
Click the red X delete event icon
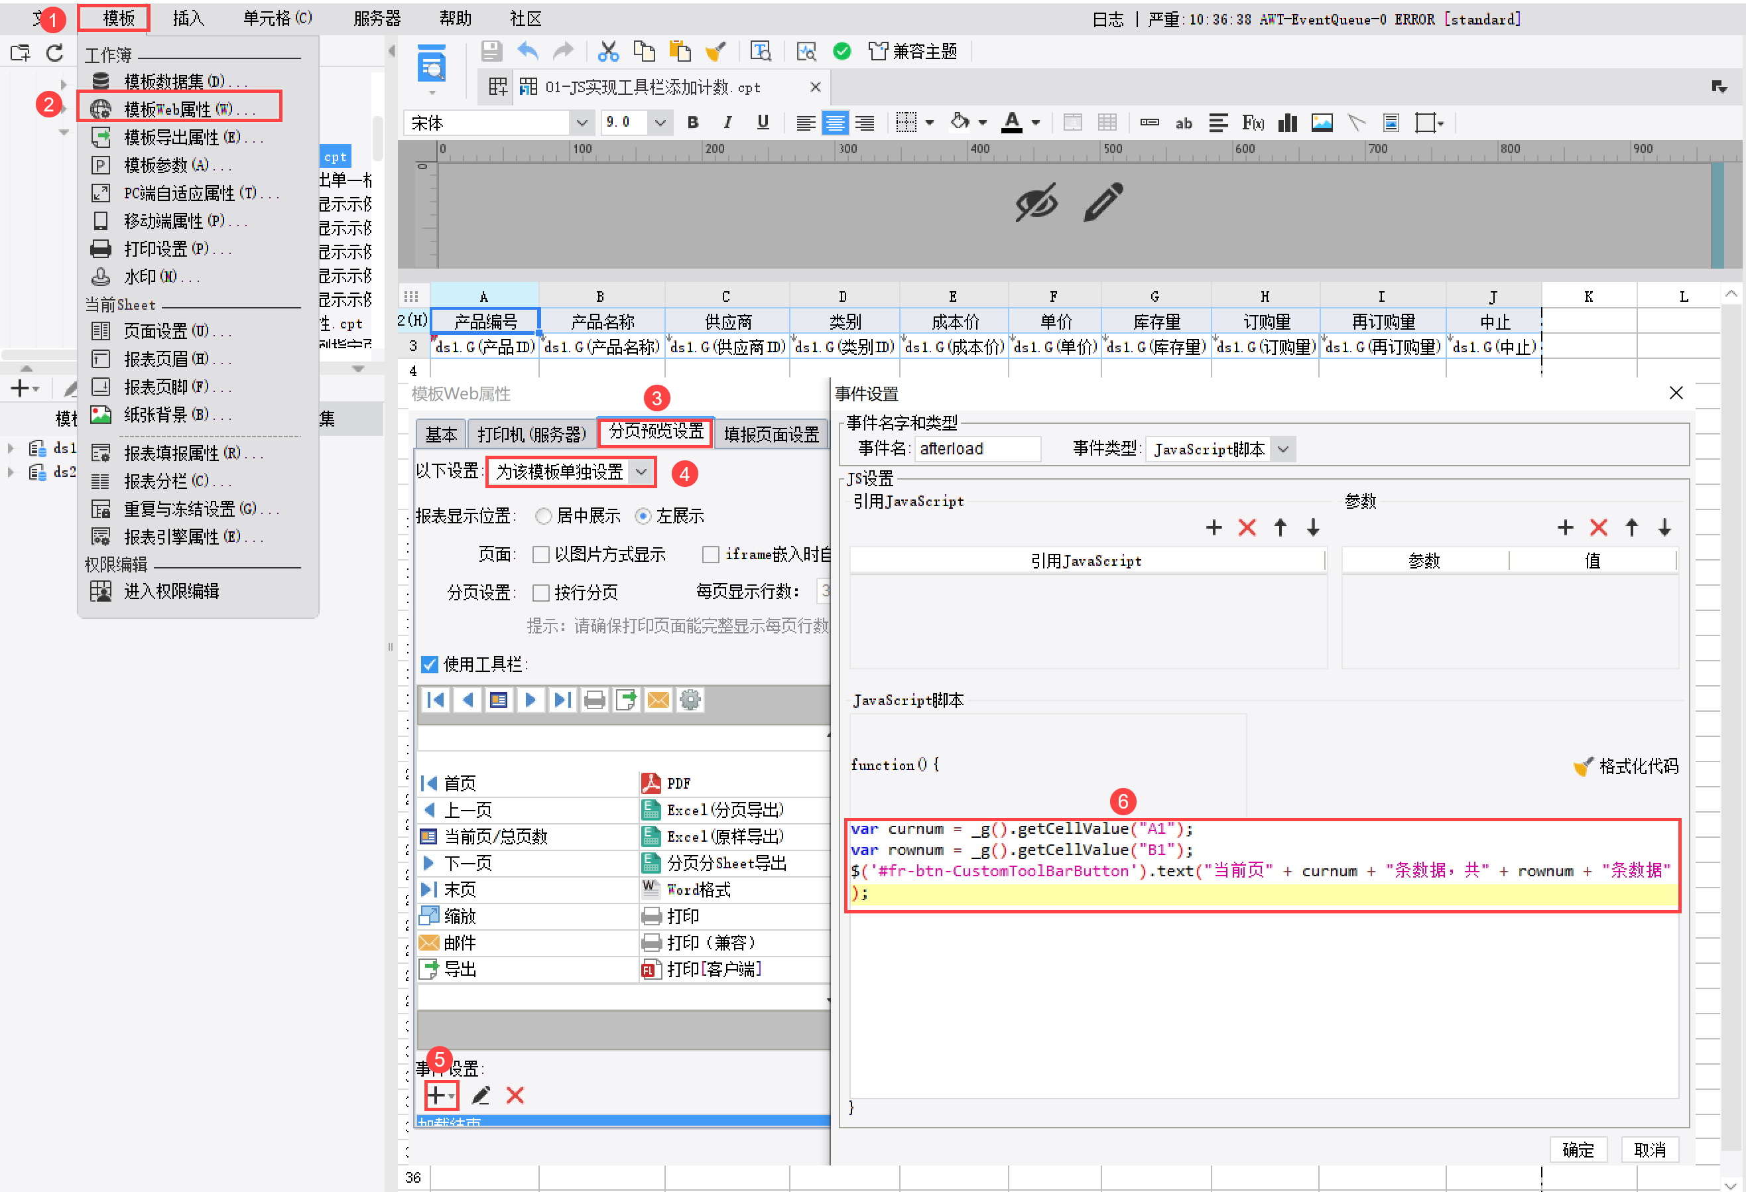point(515,1095)
